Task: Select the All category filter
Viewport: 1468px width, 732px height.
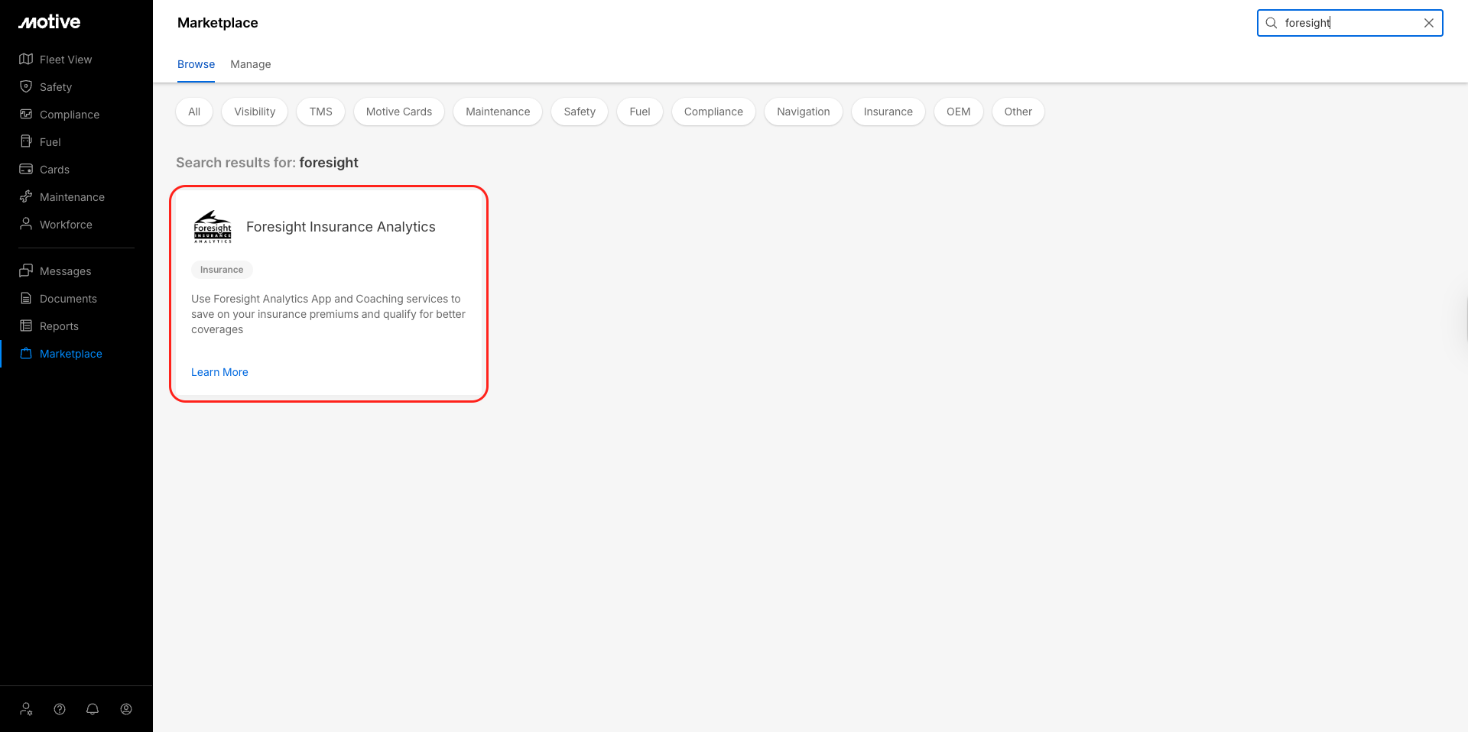Action: click(x=194, y=112)
